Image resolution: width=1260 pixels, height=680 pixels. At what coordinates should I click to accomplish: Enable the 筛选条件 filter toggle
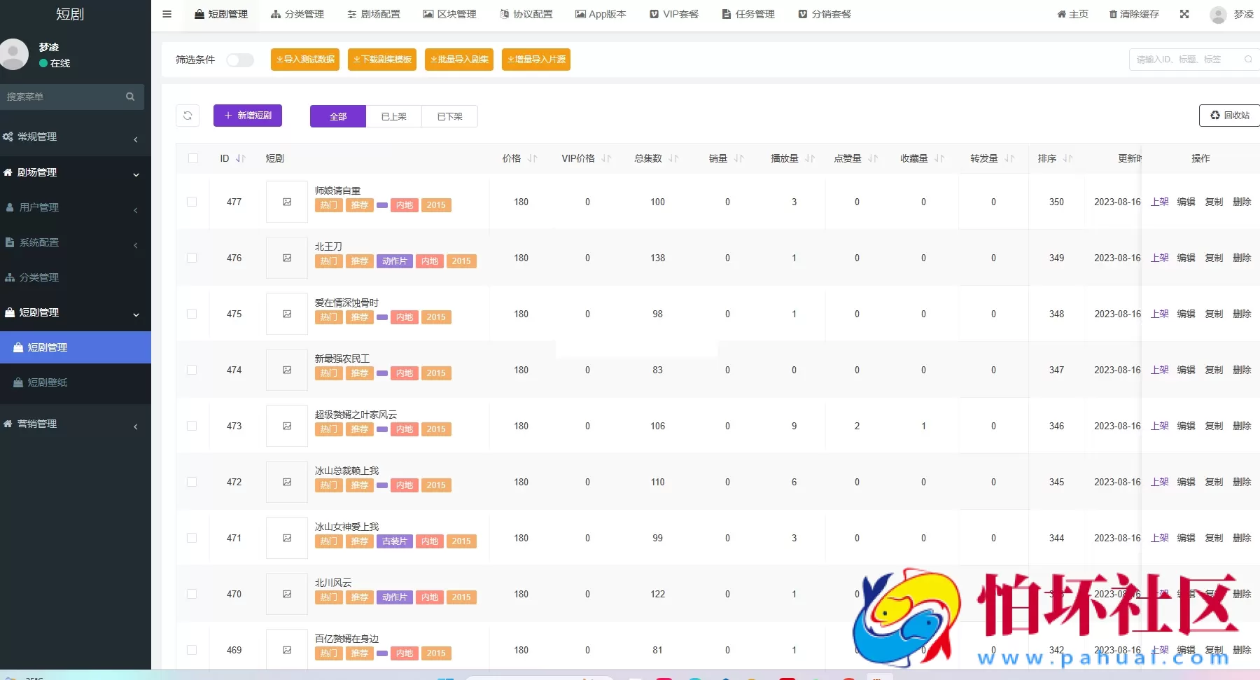(x=240, y=60)
